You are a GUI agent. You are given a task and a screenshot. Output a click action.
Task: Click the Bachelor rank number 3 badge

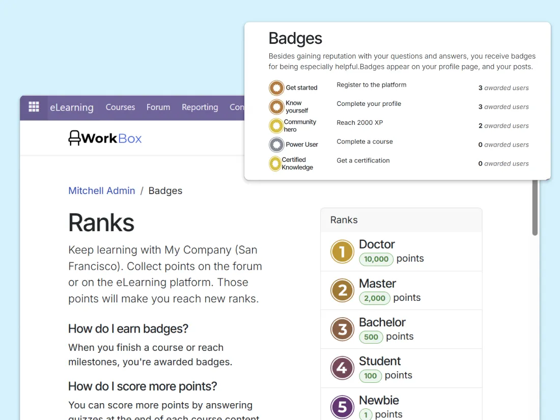(342, 329)
